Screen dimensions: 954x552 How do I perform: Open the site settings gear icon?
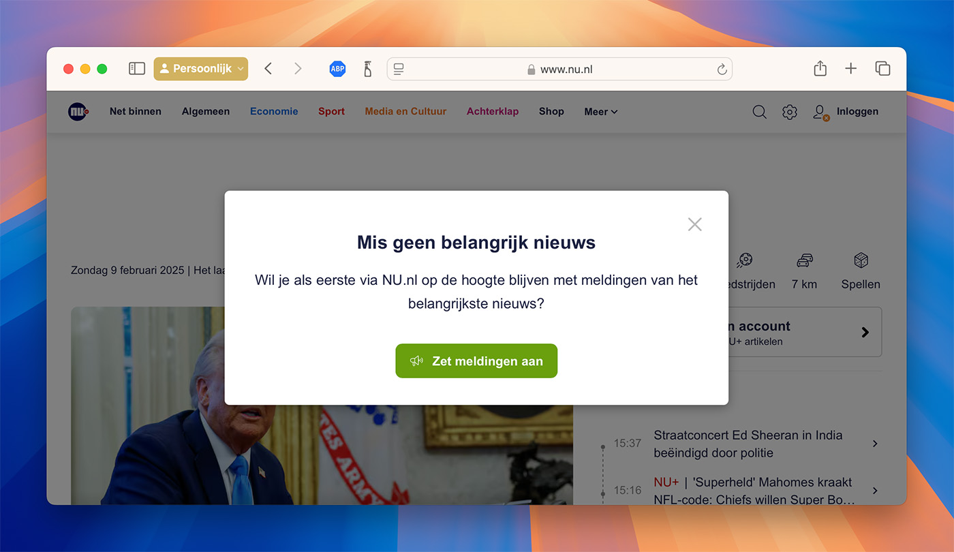[789, 112]
